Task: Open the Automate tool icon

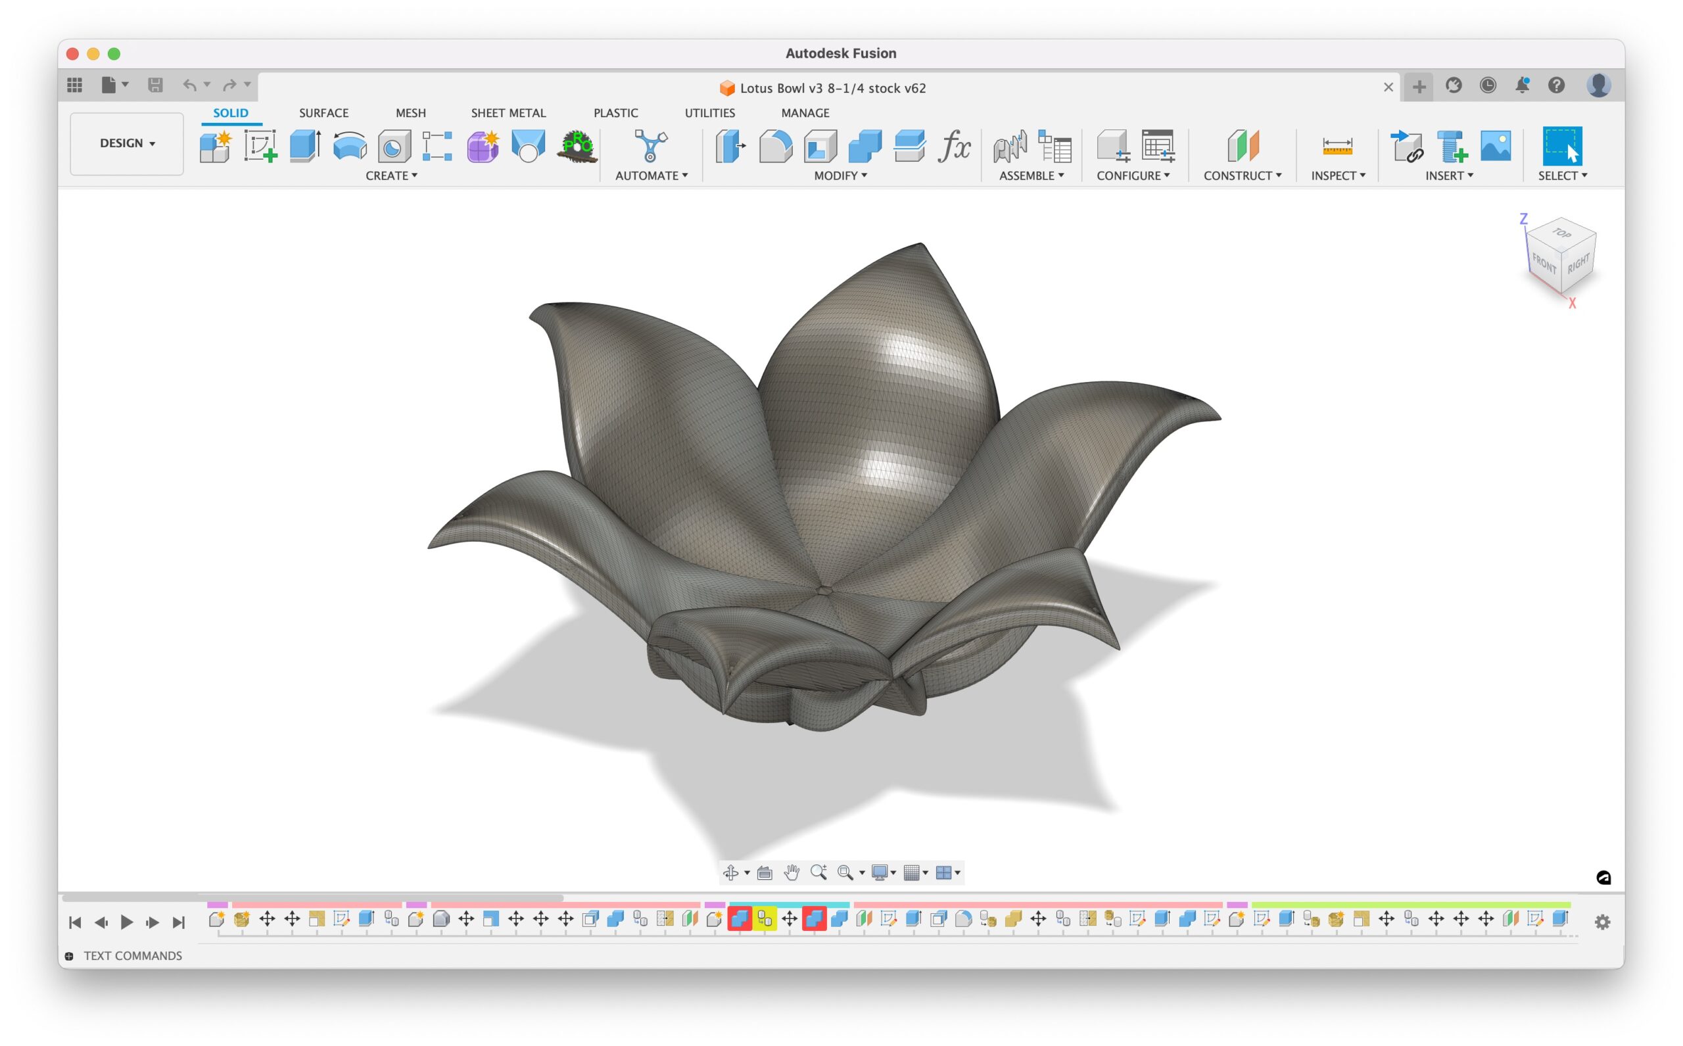Action: pos(650,146)
